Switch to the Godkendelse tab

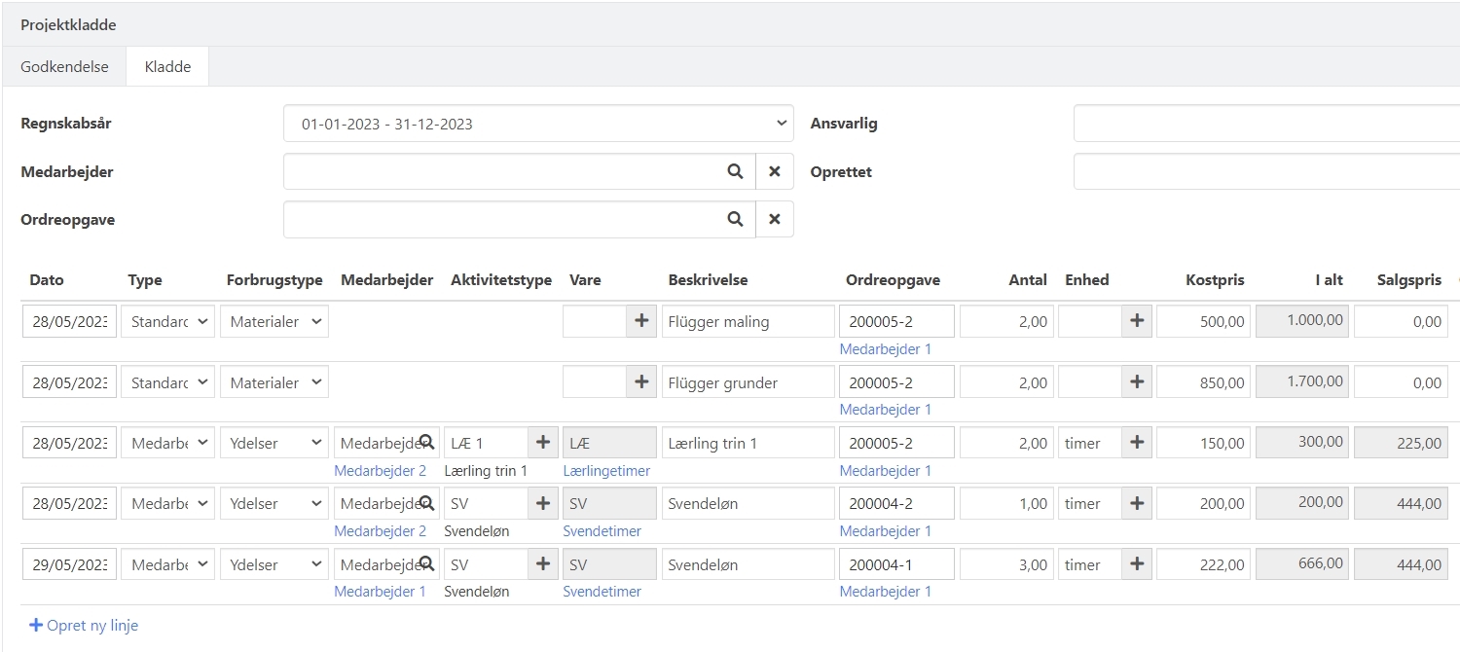[64, 67]
